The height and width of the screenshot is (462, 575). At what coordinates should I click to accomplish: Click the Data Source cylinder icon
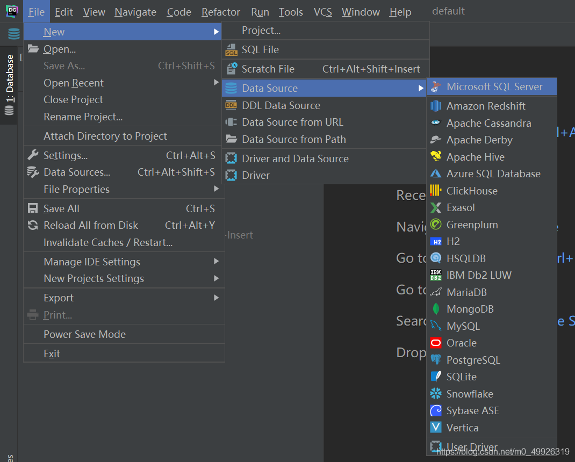pyautogui.click(x=231, y=88)
